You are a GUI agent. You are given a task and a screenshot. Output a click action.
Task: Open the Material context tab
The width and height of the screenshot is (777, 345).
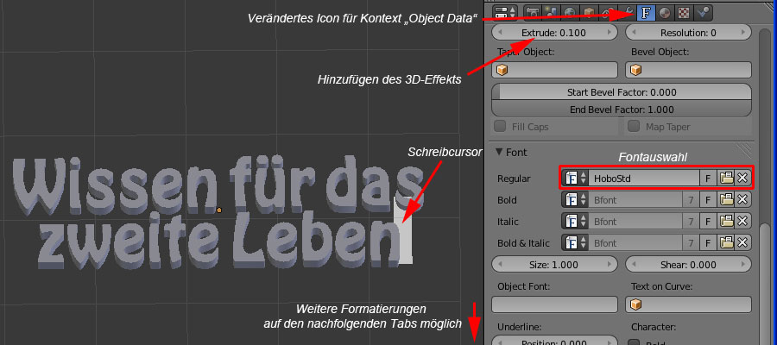pos(664,13)
